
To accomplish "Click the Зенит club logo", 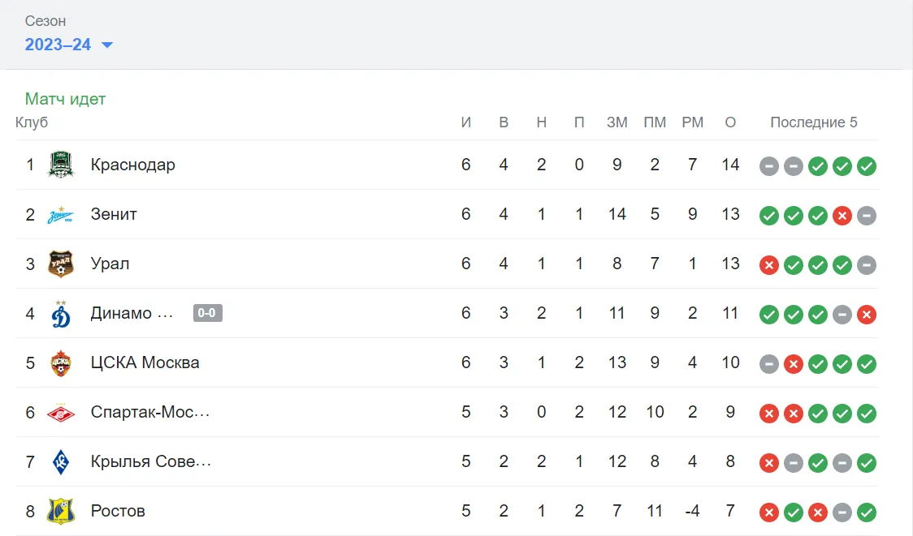I will click(x=61, y=215).
